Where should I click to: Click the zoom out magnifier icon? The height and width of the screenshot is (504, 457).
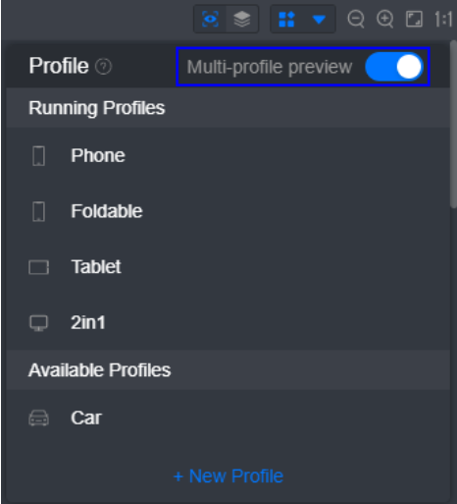pyautogui.click(x=356, y=19)
